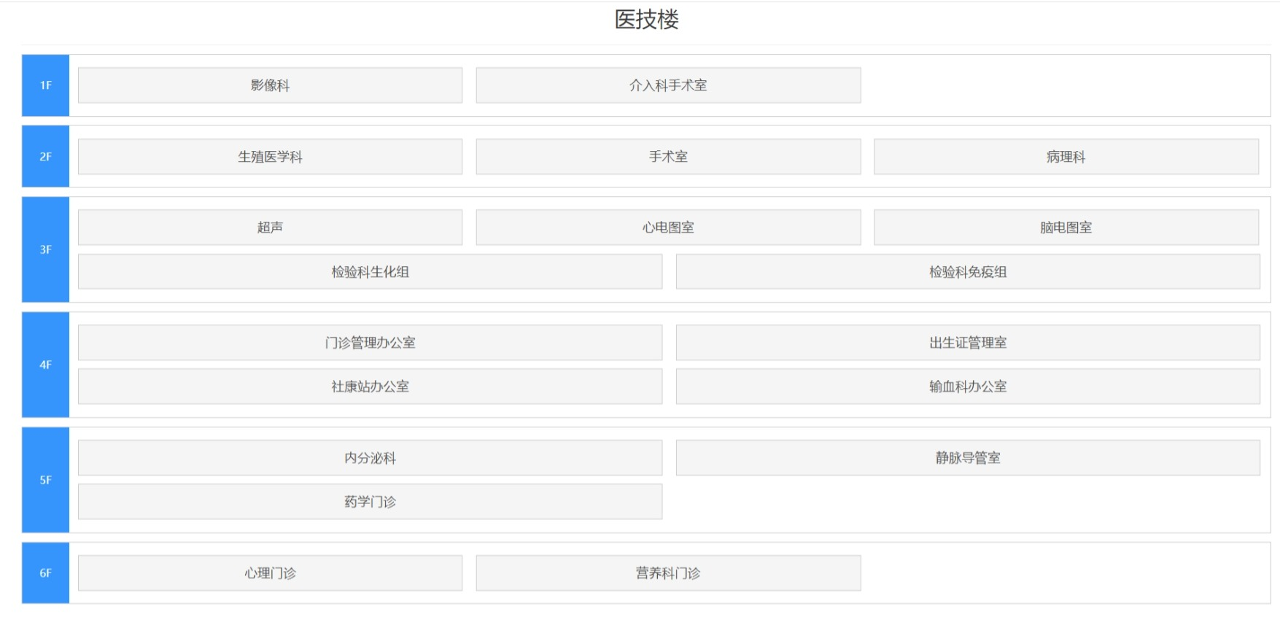The width and height of the screenshot is (1280, 628).
Task: Select 心理门诊 on sixth floor
Action: (x=270, y=573)
